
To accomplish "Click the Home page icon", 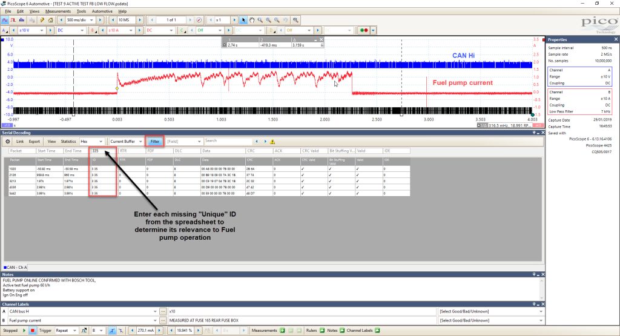I will (50, 20).
